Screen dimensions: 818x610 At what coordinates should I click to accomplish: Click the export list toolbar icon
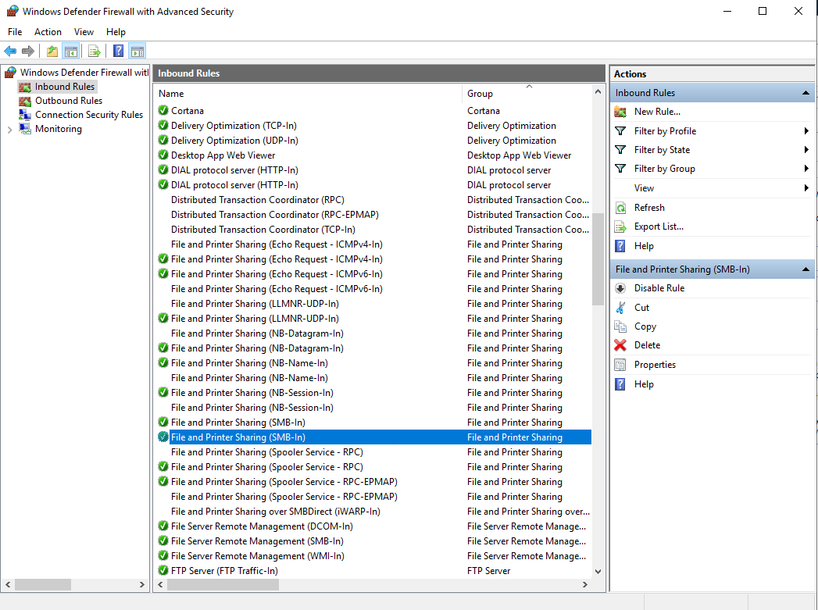(95, 51)
